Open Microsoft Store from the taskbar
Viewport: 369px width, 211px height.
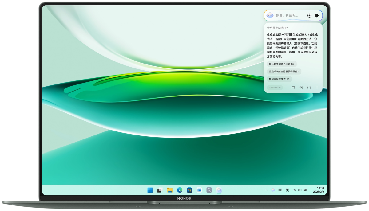click(x=189, y=190)
